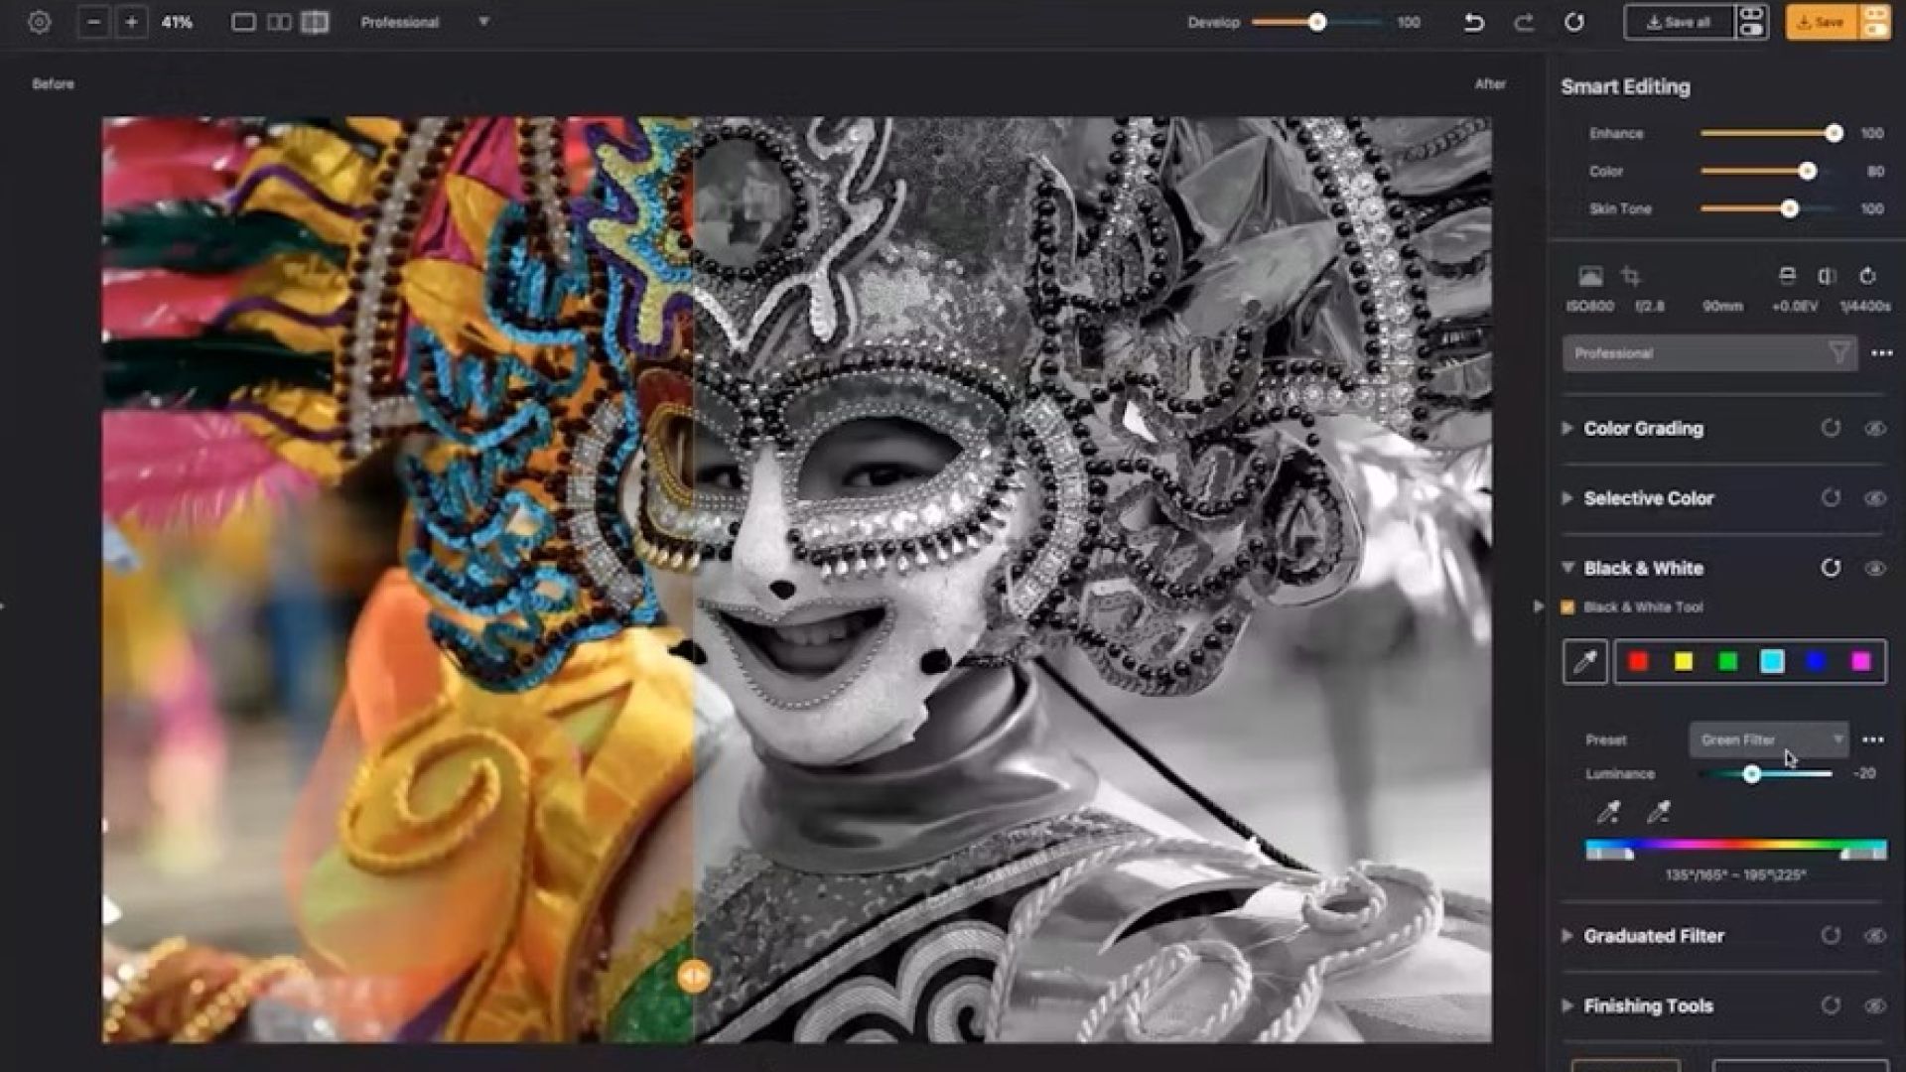This screenshot has height=1072, width=1906.
Task: Open the Green Filter preset dropdown
Action: 1768,739
